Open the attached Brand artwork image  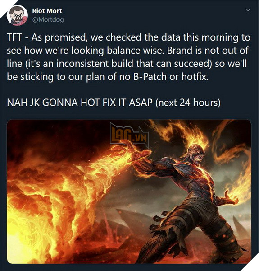point(129,192)
